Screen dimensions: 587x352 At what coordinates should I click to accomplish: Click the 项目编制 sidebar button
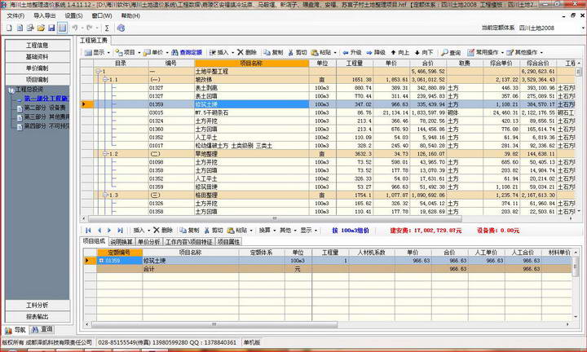tap(38, 80)
